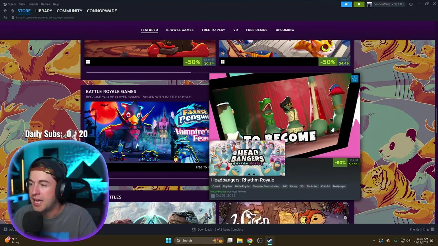
Task: Click the 3D tag
Action: coord(302,187)
